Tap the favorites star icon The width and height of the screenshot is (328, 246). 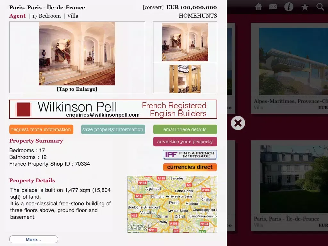(305, 7)
